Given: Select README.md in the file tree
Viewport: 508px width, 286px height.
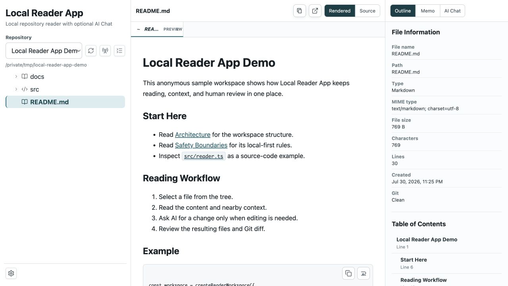Looking at the screenshot, I should tap(65, 102).
